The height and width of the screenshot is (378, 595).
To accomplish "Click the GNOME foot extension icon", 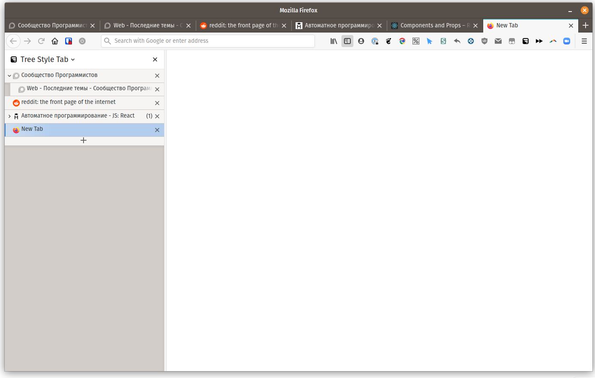I will [389, 41].
